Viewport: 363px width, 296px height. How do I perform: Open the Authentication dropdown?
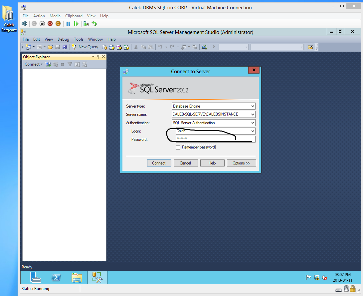[x=253, y=123]
